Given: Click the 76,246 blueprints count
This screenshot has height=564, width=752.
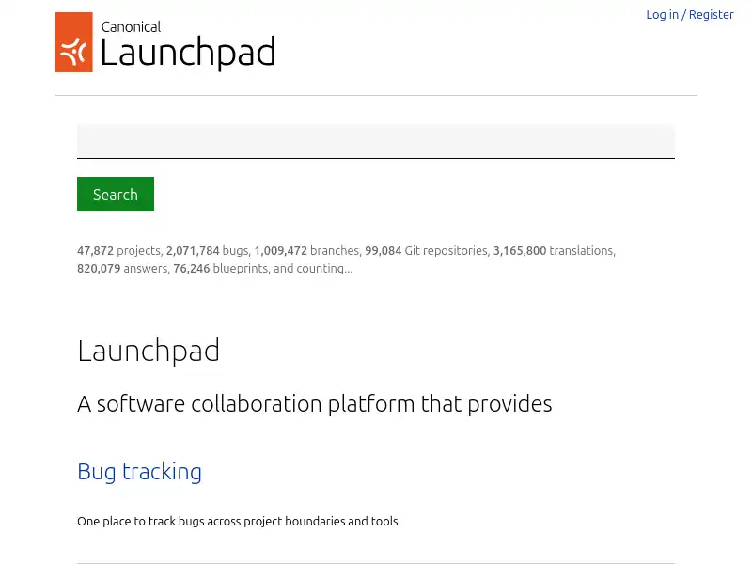Looking at the screenshot, I should coord(191,268).
